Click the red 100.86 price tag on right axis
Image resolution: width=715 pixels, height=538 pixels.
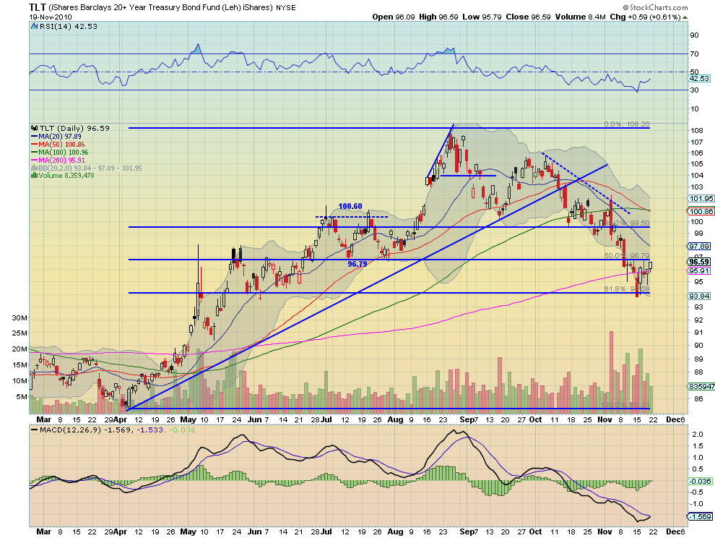click(x=701, y=211)
